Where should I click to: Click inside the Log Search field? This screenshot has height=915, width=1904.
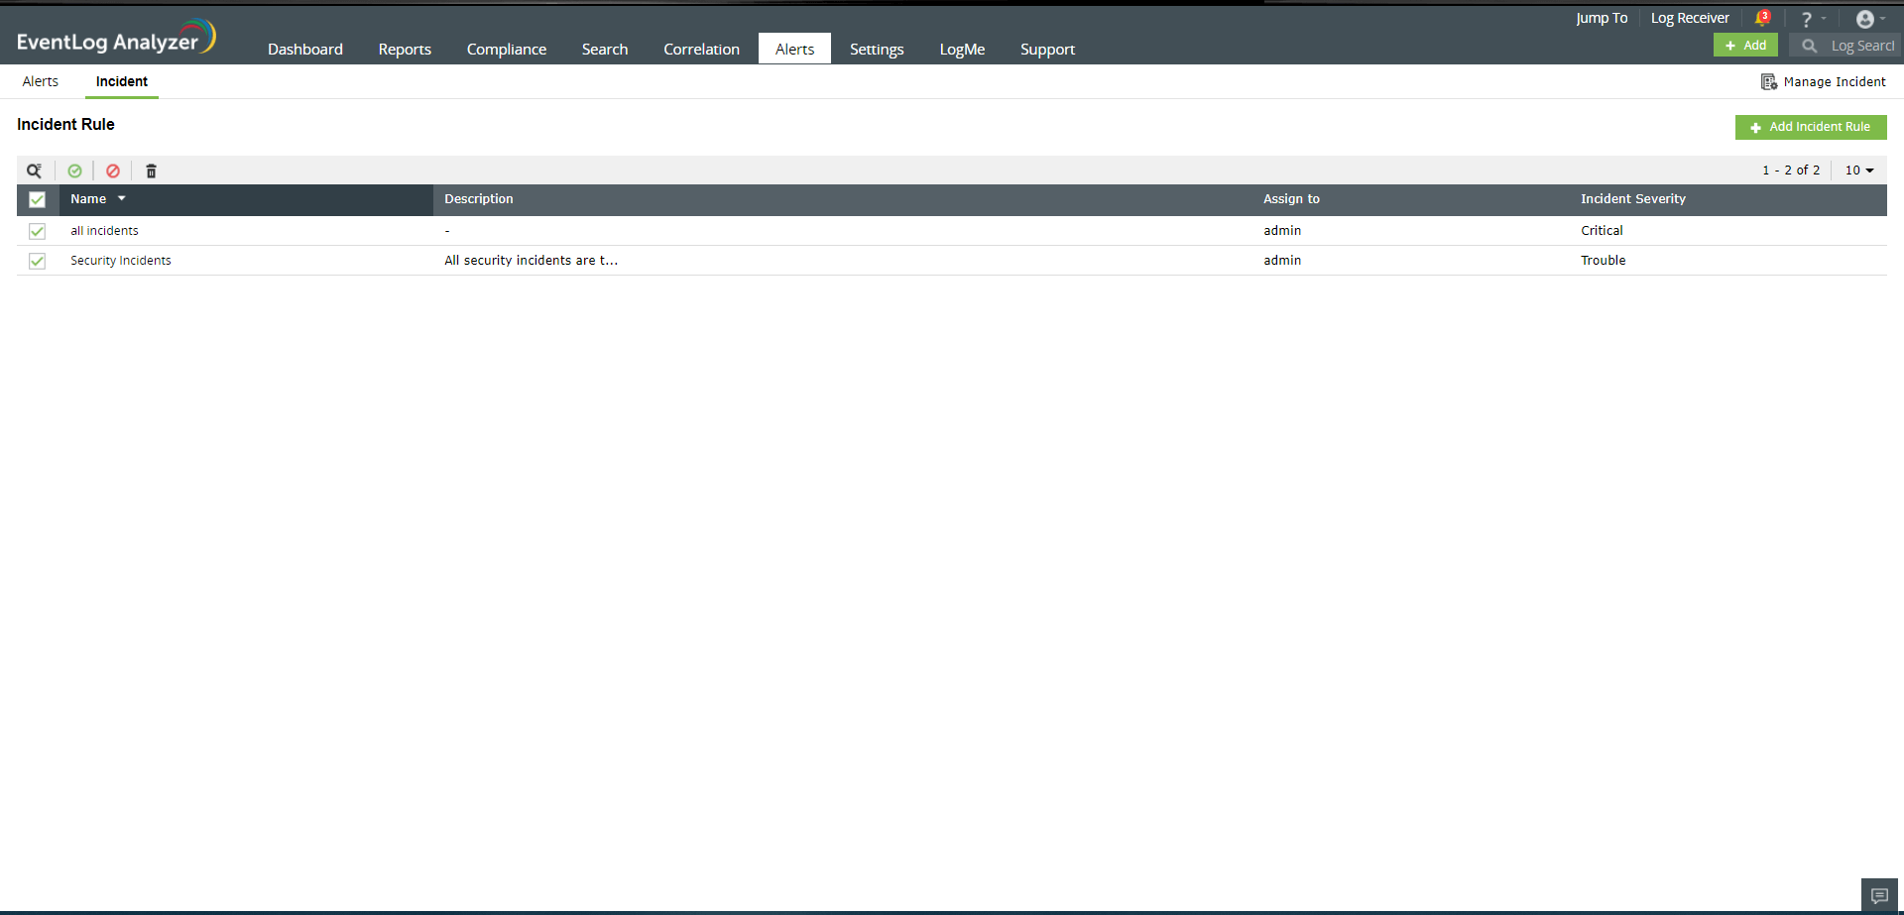(x=1860, y=45)
